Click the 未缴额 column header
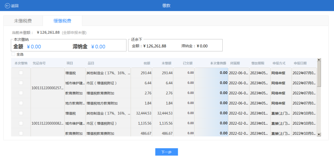Screen dimensions: 334x161 click(167, 63)
